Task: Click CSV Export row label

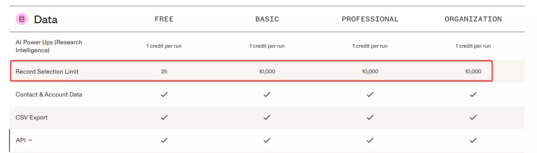Action: [32, 117]
